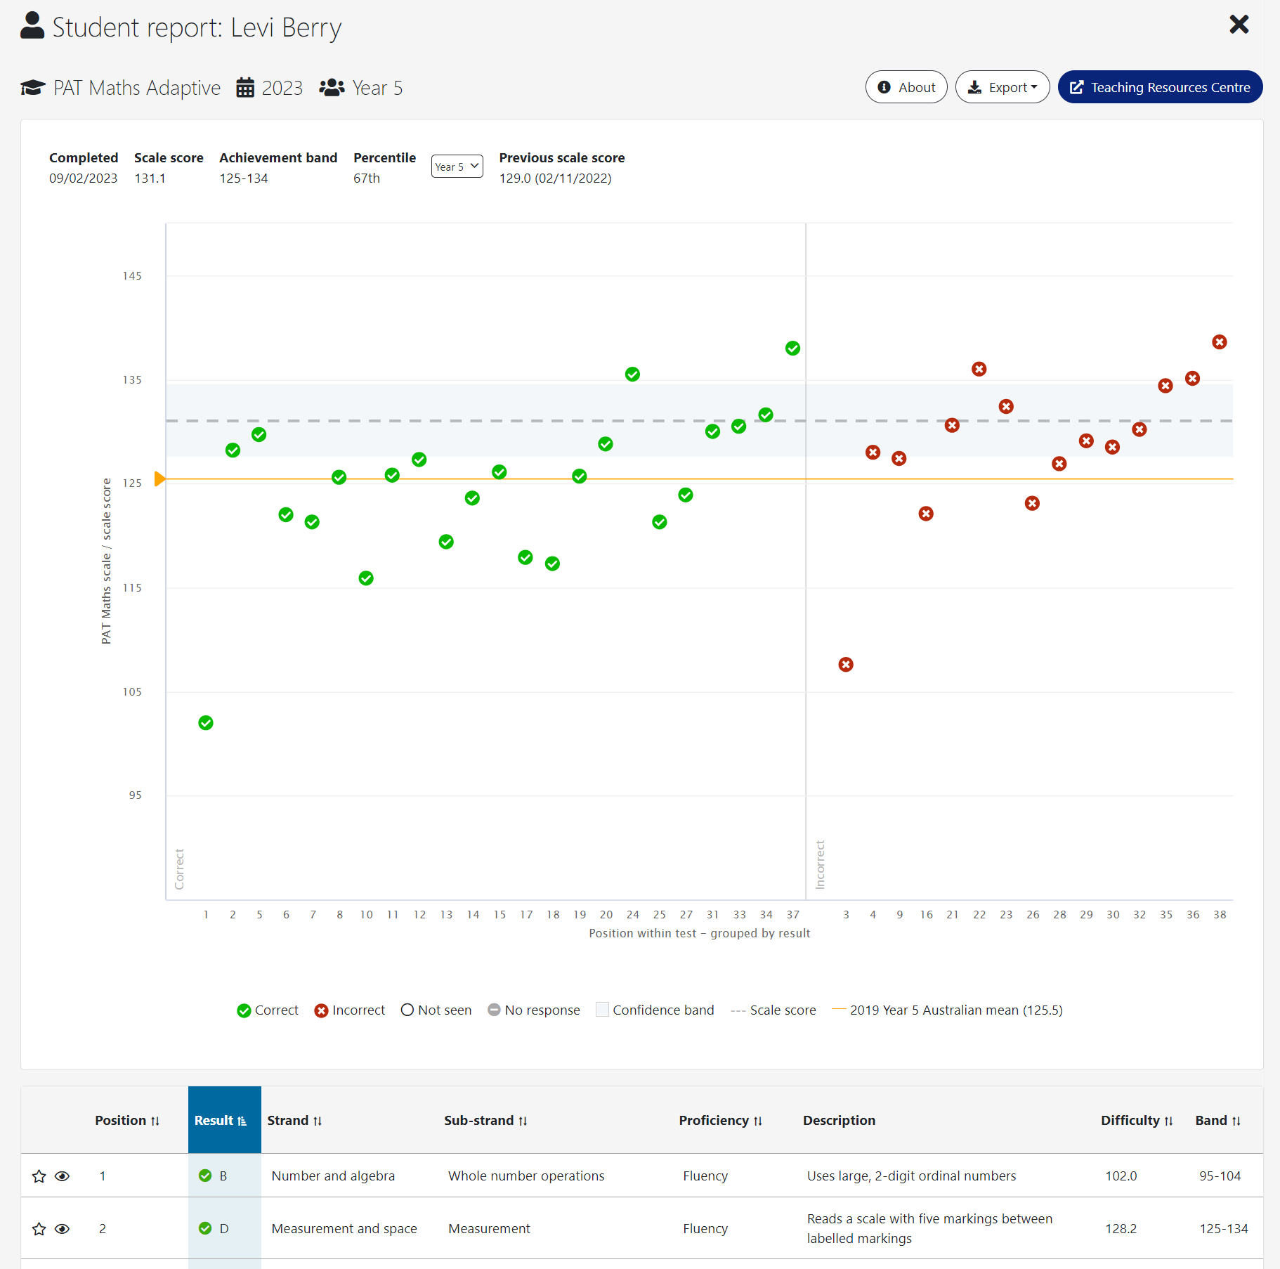
Task: Close the student report dialog
Action: tap(1239, 25)
